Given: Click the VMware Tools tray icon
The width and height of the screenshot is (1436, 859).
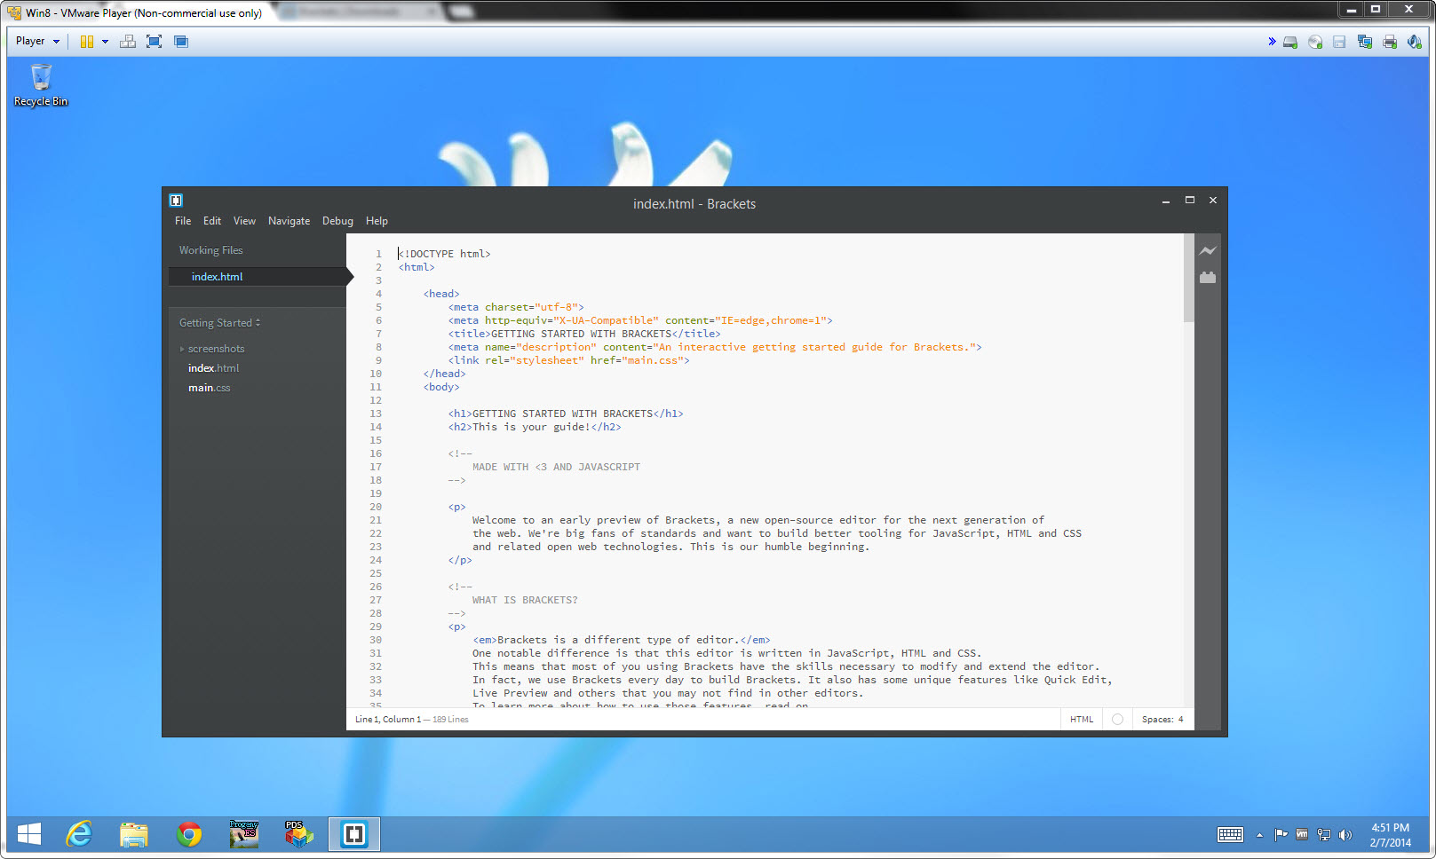Looking at the screenshot, I should [x=1302, y=834].
